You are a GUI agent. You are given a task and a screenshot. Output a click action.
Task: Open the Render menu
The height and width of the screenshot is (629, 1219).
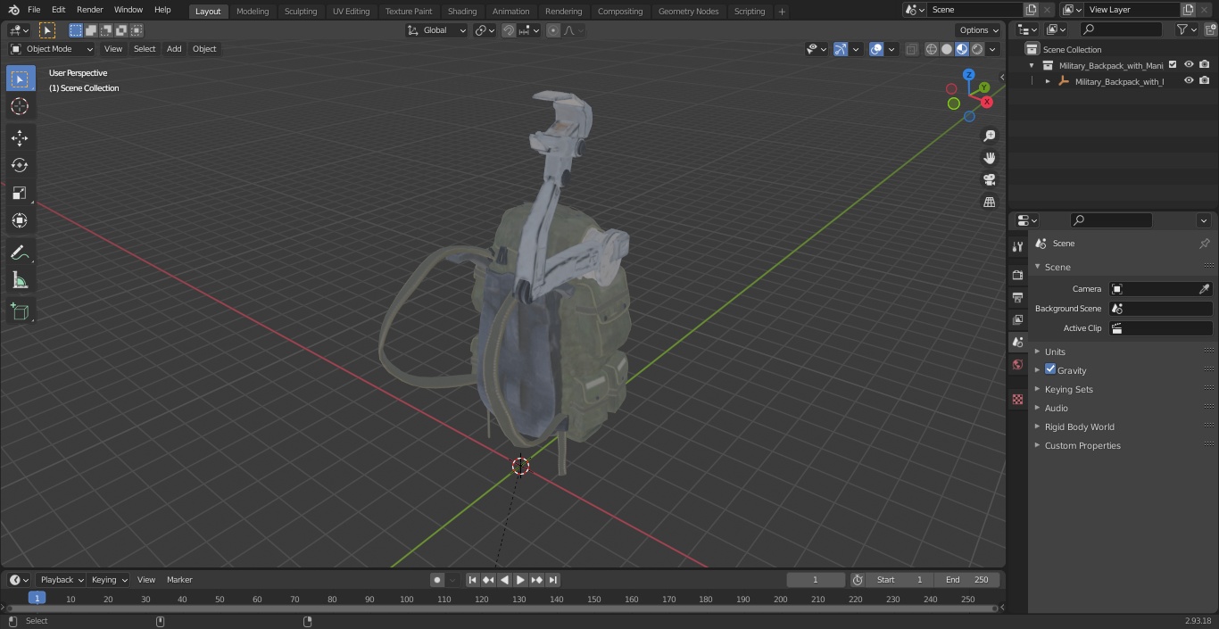[x=89, y=10]
